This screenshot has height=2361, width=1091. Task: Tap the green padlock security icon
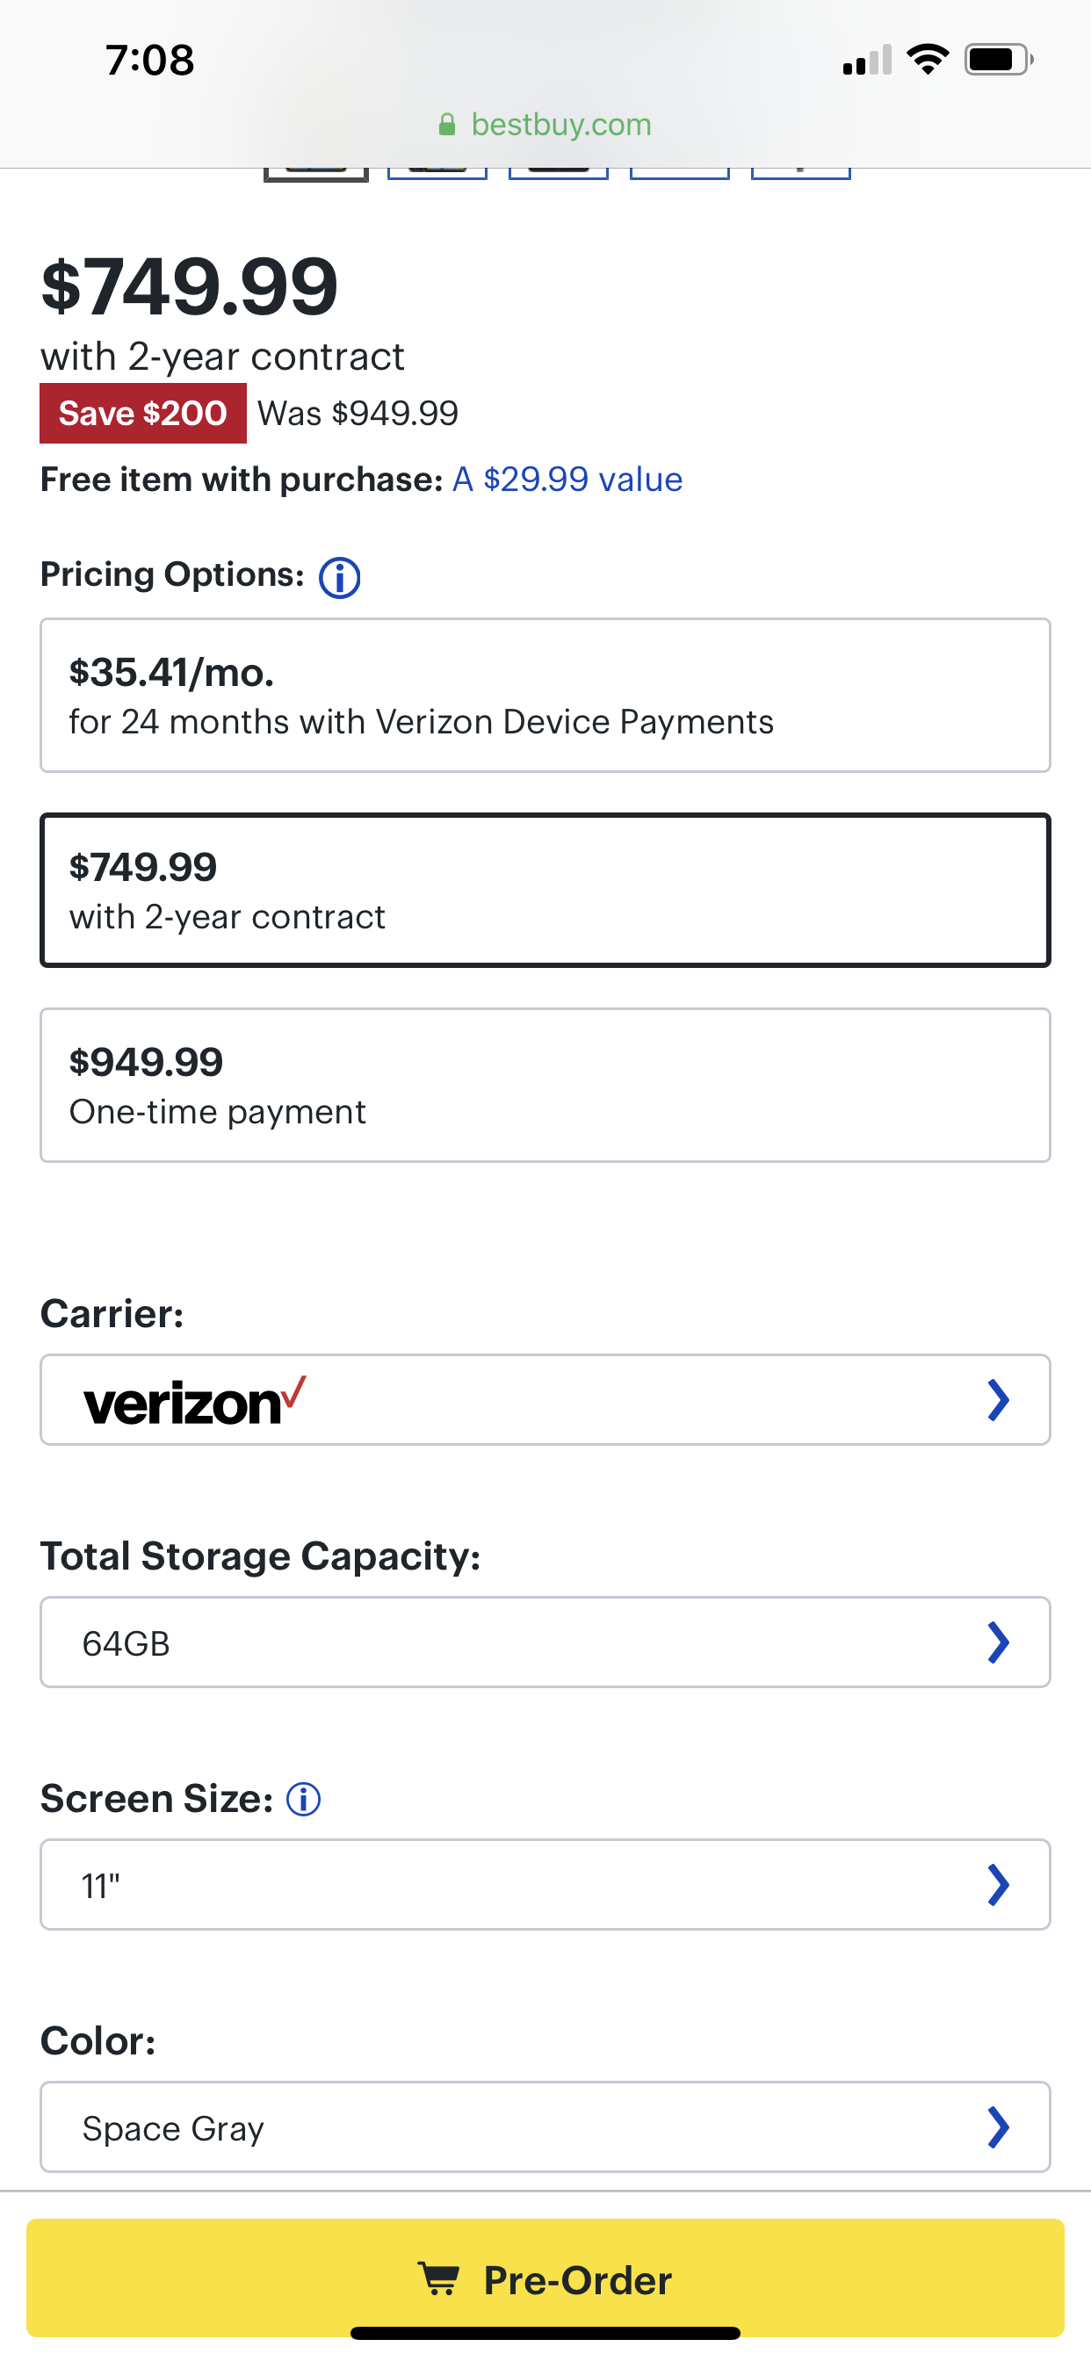(447, 125)
